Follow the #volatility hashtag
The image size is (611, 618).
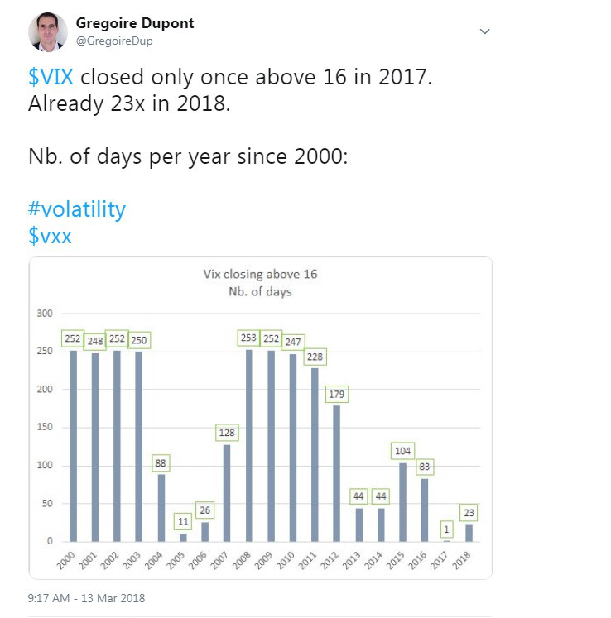click(77, 209)
